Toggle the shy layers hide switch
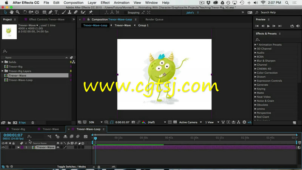 click(65, 136)
